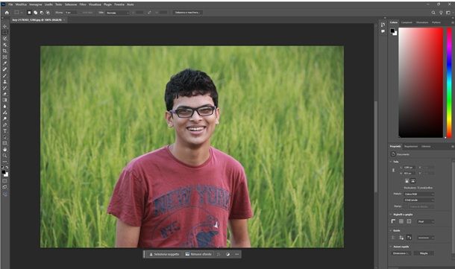Click the Dimensione quick action button
The image size is (455, 269).
tap(401, 253)
